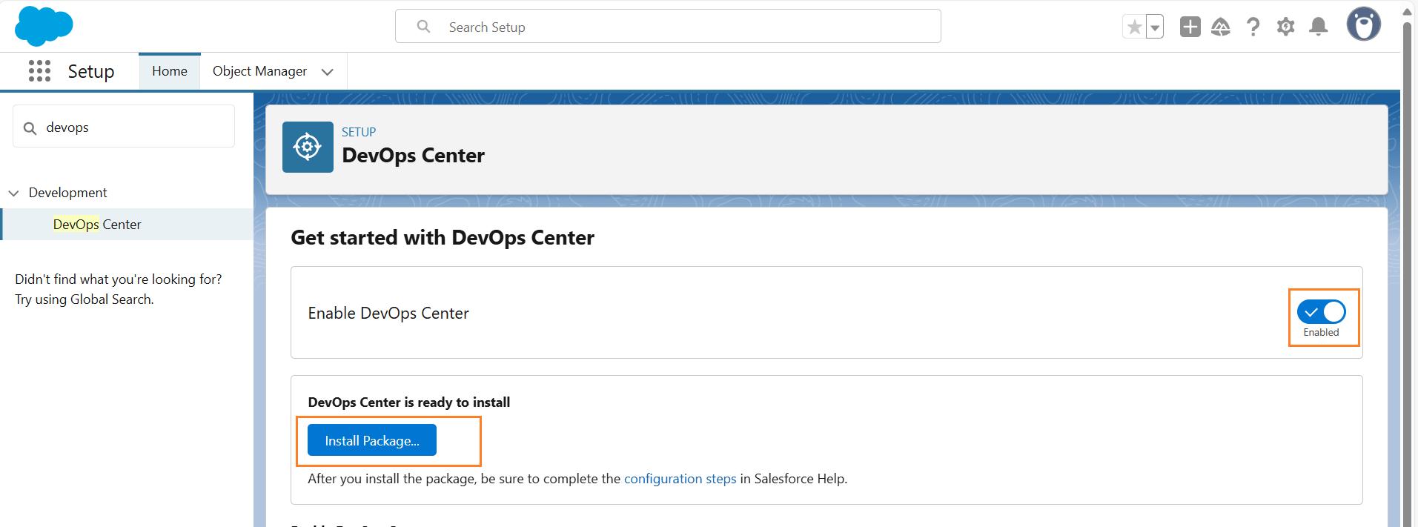Open the global actions plus icon
The height and width of the screenshot is (527, 1418).
[x=1190, y=27]
